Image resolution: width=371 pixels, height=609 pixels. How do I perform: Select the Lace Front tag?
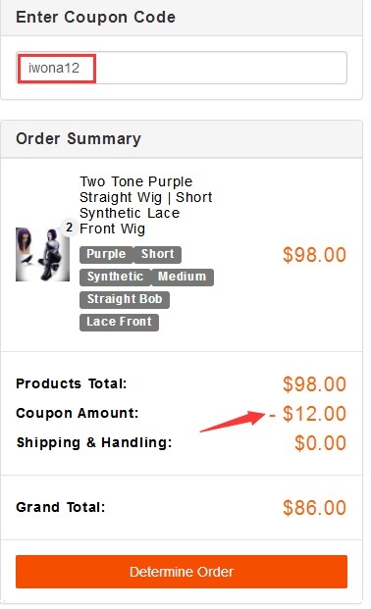[119, 322]
